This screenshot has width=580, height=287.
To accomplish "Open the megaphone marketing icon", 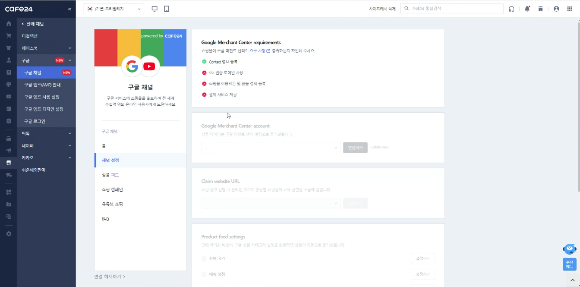I will click(x=9, y=150).
